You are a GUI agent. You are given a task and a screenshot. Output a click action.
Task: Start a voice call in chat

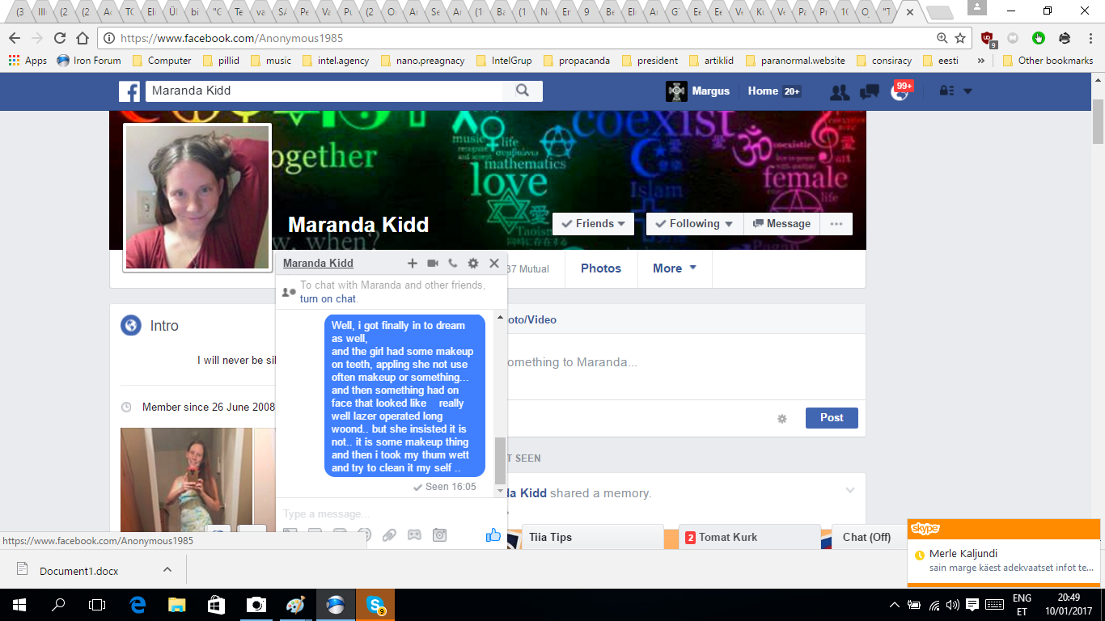452,263
